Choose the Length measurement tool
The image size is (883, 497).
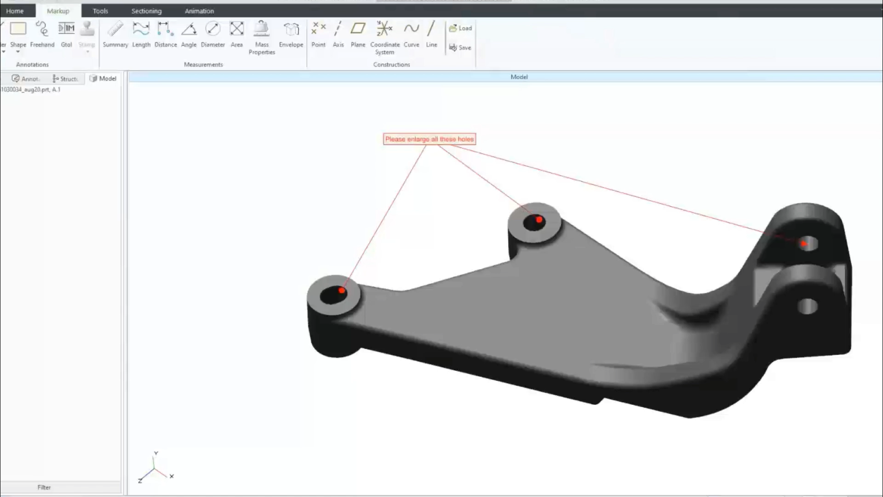[x=141, y=35]
